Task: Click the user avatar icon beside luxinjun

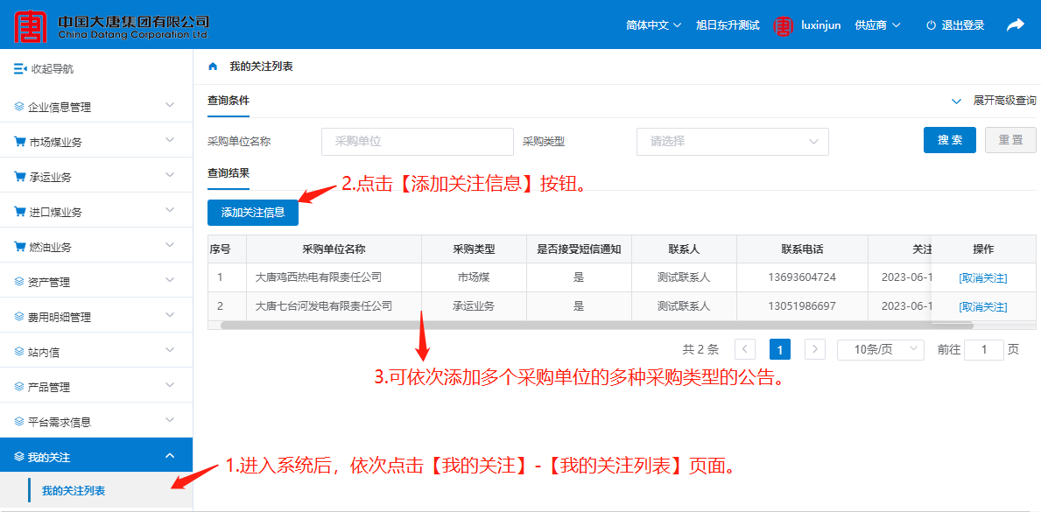Action: tap(783, 25)
